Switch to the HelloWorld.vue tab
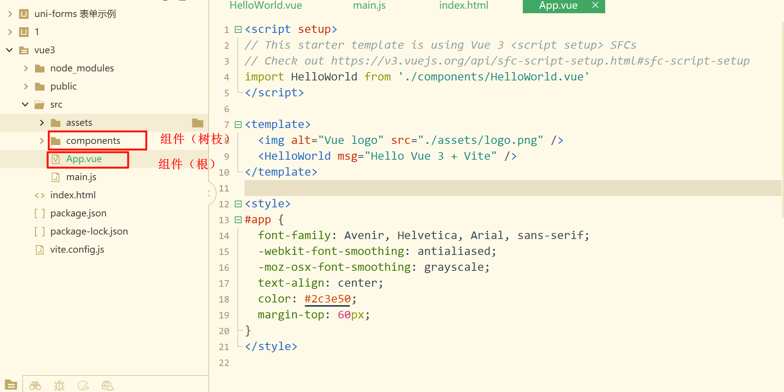The height and width of the screenshot is (392, 784). 265,5
